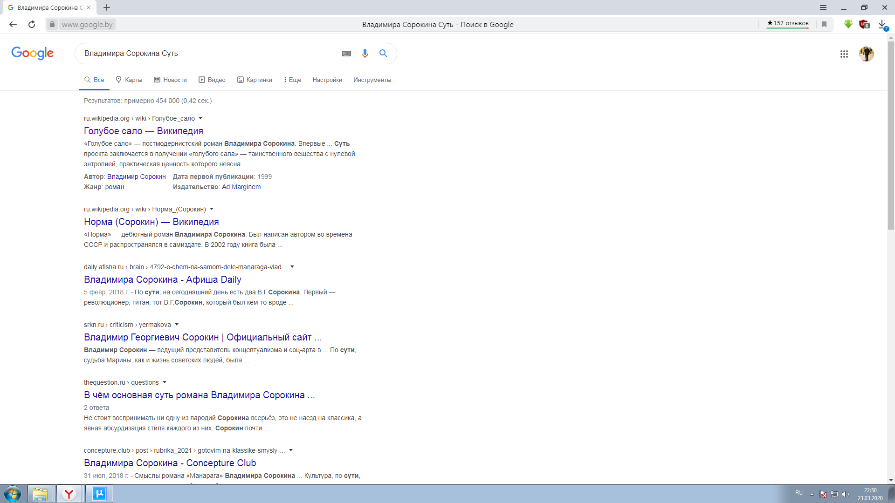Switch to Новости tab

coord(171,80)
